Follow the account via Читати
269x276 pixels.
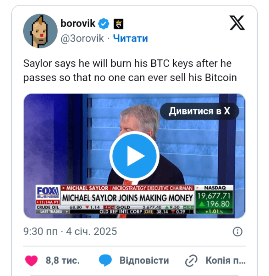pyautogui.click(x=130, y=38)
